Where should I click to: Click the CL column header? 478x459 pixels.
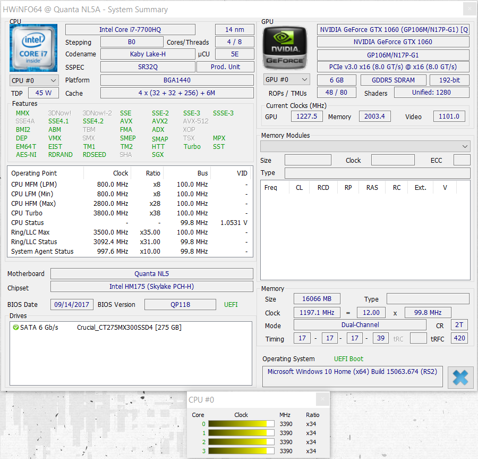click(300, 187)
